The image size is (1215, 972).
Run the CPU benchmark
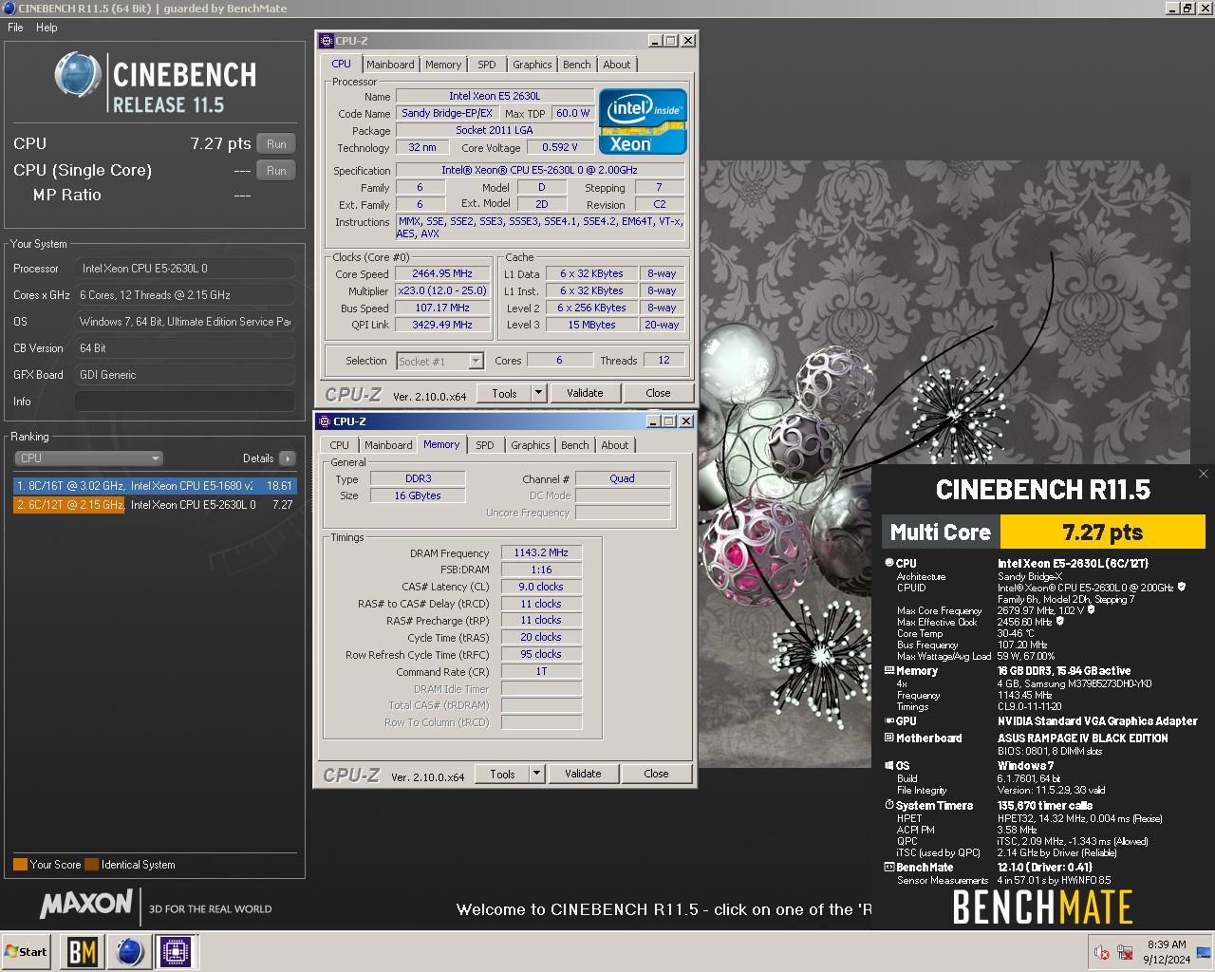[x=276, y=144]
